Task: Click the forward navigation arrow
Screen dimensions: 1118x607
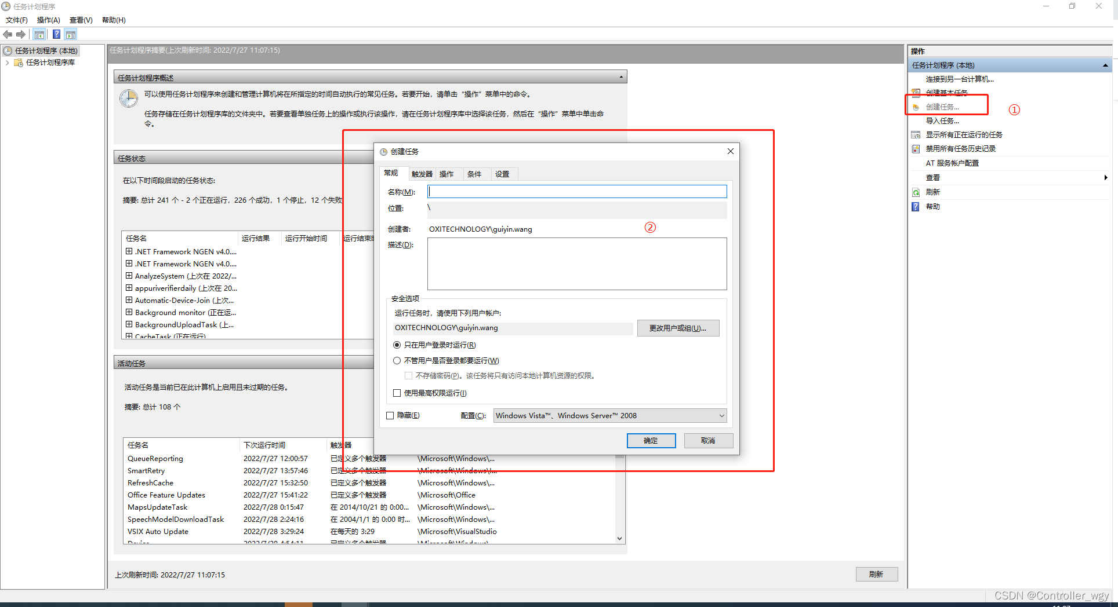Action: tap(21, 34)
